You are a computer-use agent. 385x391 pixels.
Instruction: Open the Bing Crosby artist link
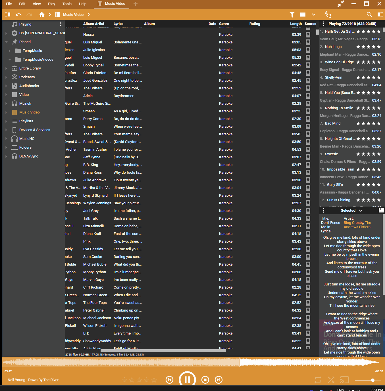tap(353, 223)
